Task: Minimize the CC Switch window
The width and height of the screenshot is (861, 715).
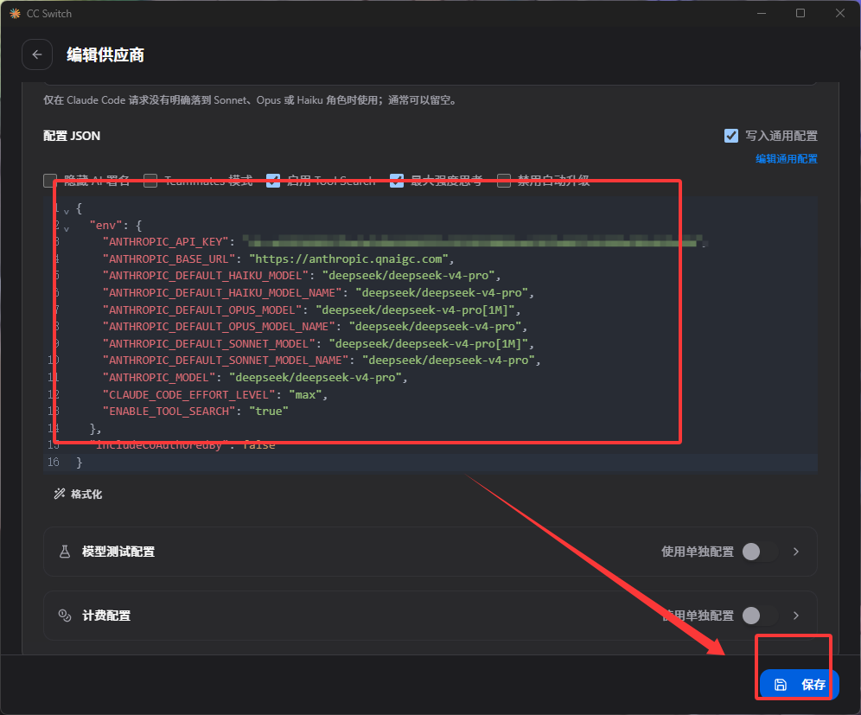Action: tap(761, 13)
